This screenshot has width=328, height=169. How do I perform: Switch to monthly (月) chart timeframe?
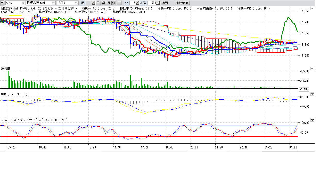click(108, 3)
